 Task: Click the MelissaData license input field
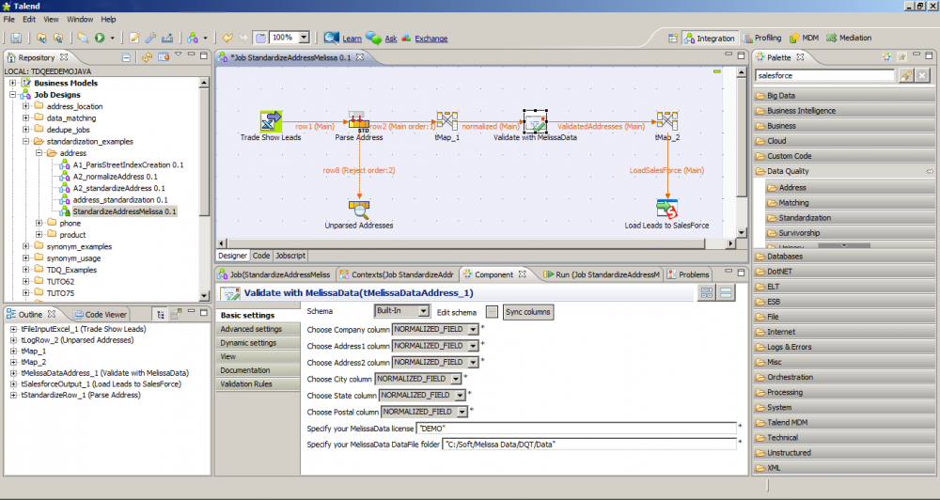click(x=576, y=428)
